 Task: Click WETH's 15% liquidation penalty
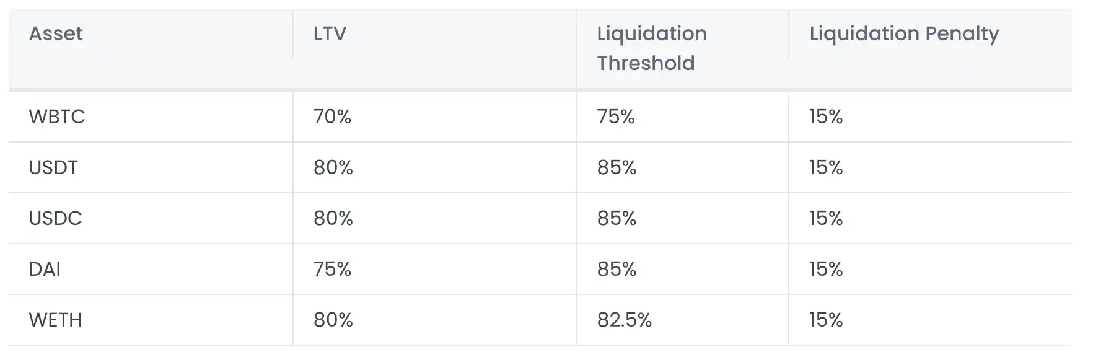pos(826,320)
